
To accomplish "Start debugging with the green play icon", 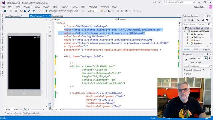I will 47,11.
